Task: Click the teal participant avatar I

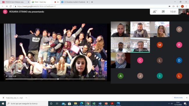Action: [160, 76]
